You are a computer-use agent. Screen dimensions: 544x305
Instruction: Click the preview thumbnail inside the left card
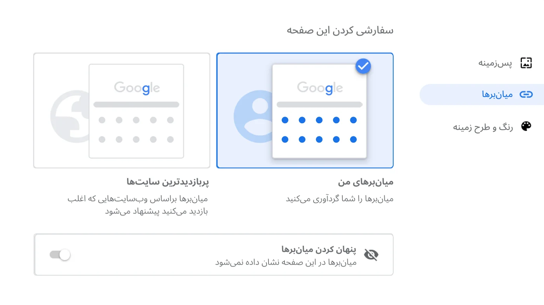coord(136,110)
